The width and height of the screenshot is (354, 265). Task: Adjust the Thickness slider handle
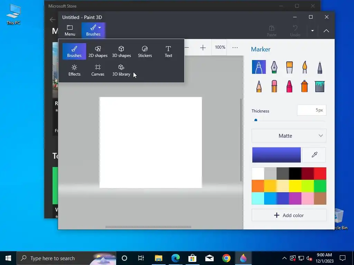click(x=256, y=120)
